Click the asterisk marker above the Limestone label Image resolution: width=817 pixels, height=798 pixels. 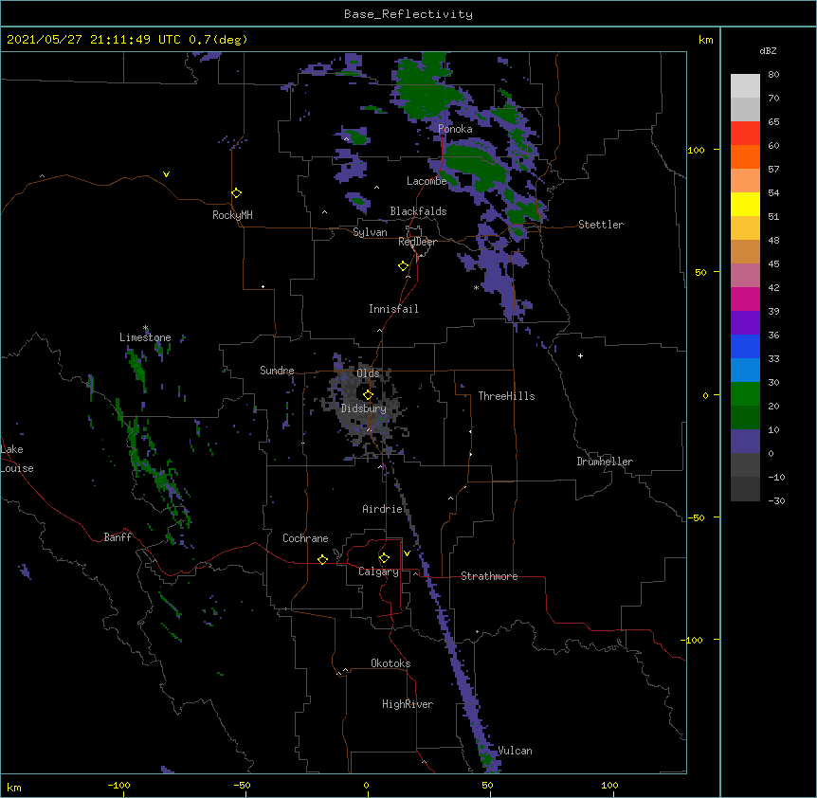point(146,328)
